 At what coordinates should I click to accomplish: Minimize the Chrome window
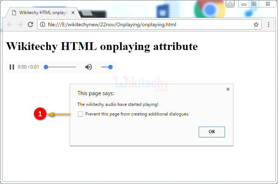click(x=244, y=4)
